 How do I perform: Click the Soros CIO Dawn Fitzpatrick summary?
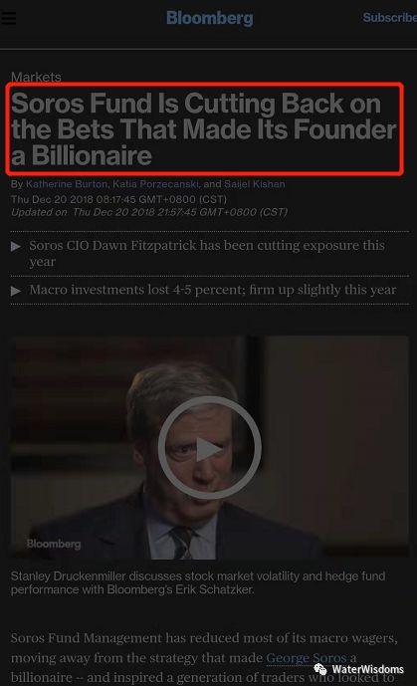pos(207,253)
